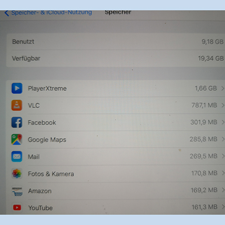Open the YouTube storage entry
This screenshot has width=225, height=225.
tap(116, 207)
